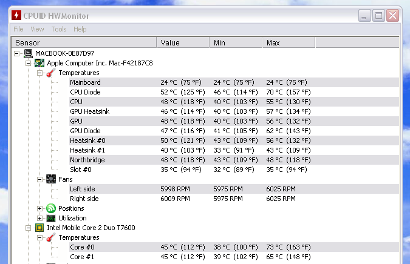410x264 pixels.
Task: Click the MACBOOK-0E87D97 label
Action: coord(65,53)
